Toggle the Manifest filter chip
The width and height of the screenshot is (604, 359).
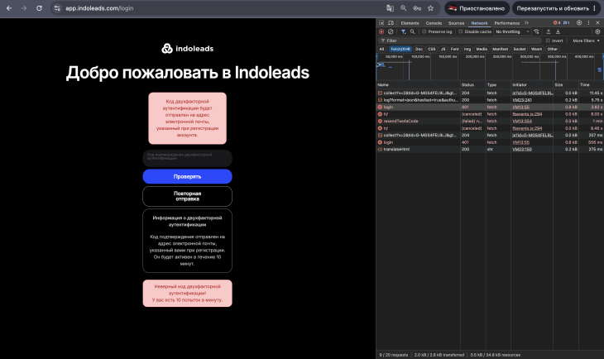tap(501, 49)
